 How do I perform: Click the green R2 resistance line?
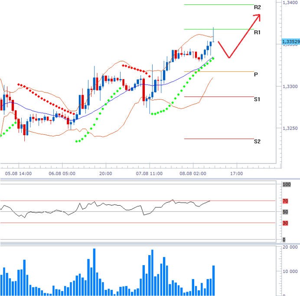click(x=219, y=5)
